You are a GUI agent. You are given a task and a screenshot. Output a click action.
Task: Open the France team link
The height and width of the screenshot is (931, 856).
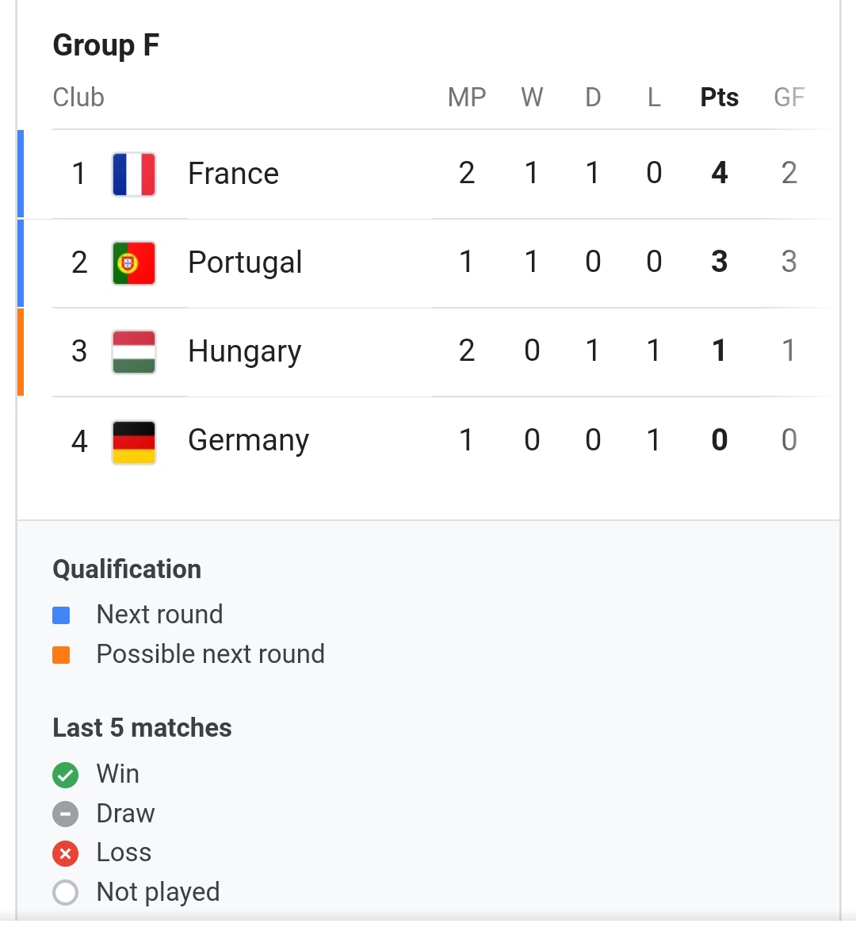click(233, 174)
